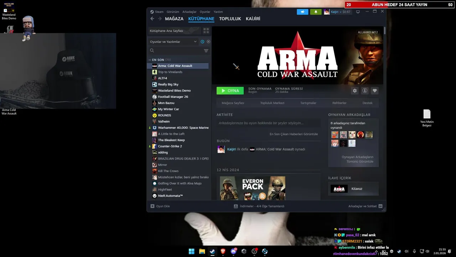Open the Windows Start button
This screenshot has width=456, height=257.
192,251
